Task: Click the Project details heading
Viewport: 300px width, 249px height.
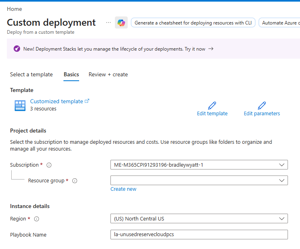Action: click(x=28, y=131)
